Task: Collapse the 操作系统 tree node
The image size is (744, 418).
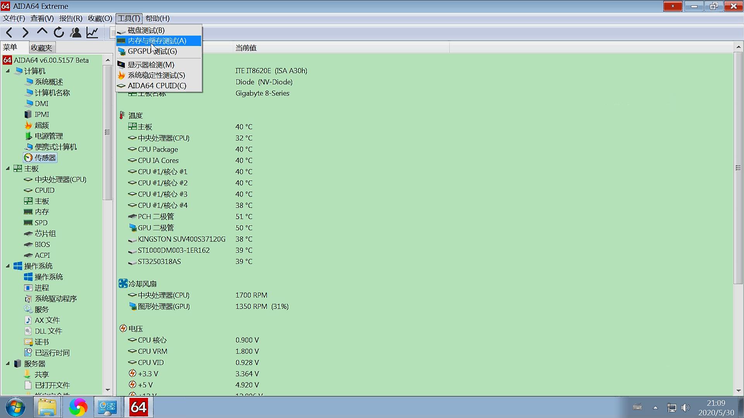Action: (x=8, y=266)
